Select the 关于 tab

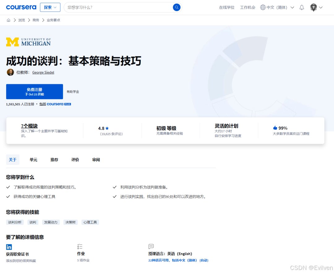(13, 159)
